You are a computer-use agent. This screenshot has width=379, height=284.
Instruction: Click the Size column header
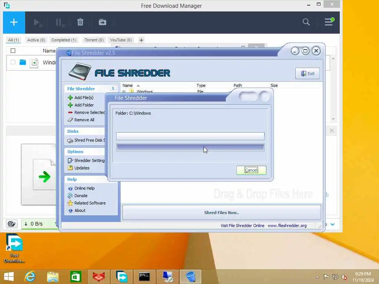[274, 85]
